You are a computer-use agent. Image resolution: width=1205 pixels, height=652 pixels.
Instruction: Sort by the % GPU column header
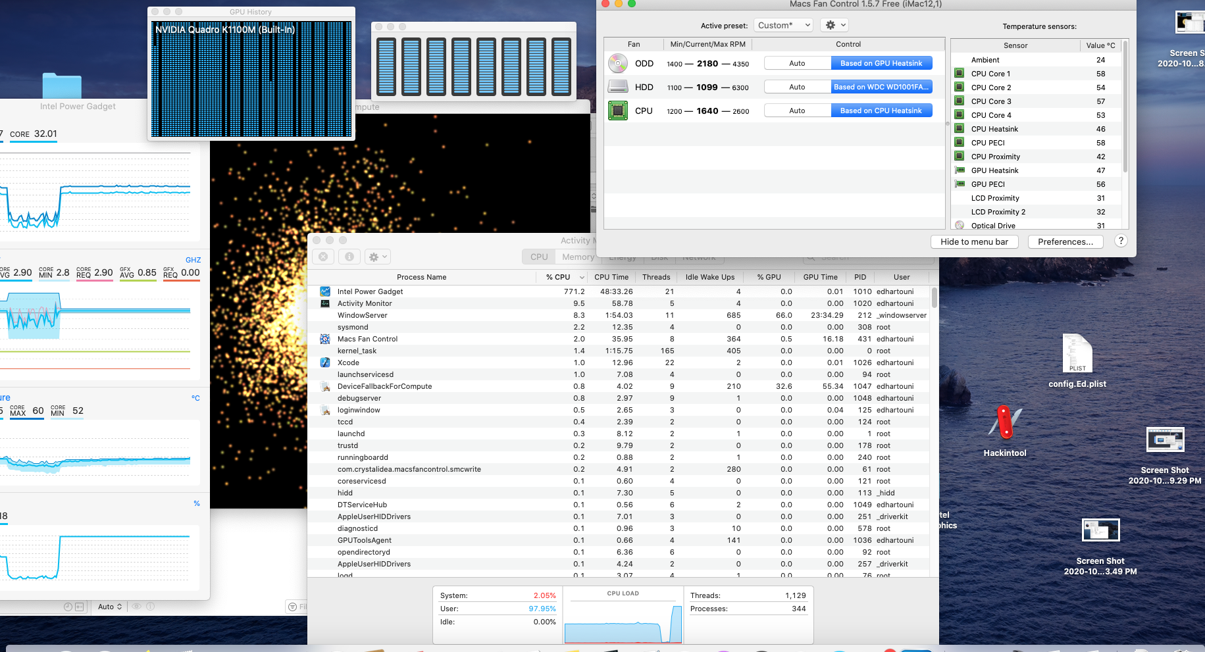[x=769, y=277]
